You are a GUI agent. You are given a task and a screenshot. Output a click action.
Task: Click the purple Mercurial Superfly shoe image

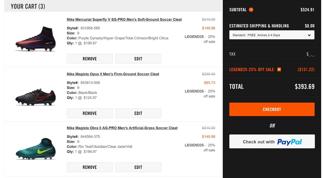(x=35, y=39)
